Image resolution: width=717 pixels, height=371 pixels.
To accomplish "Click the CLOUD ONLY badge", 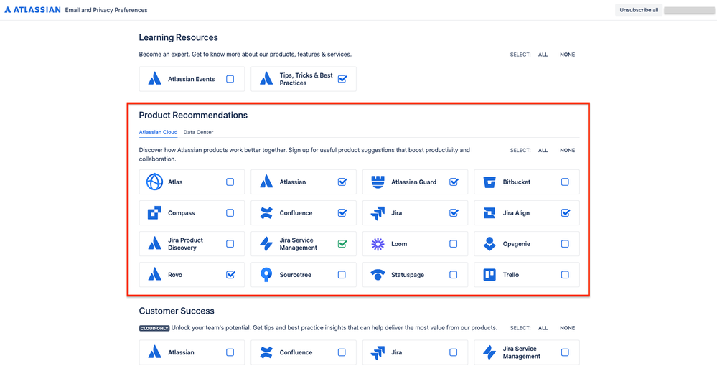I will [154, 328].
